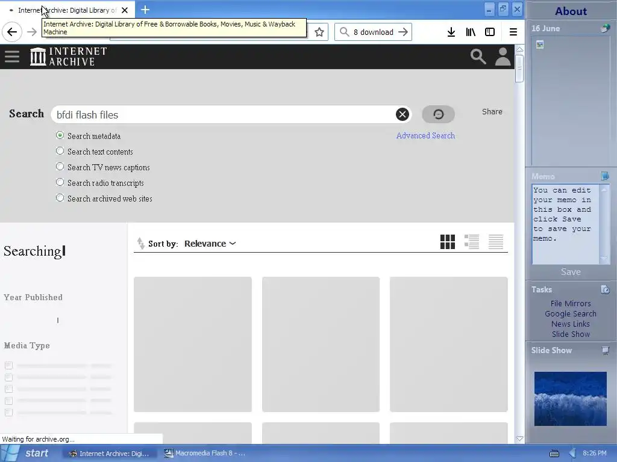
Task: Open the Relevance sort dropdown
Action: pos(210,244)
